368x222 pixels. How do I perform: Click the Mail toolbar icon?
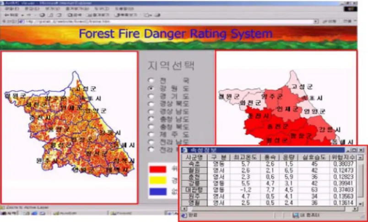click(x=147, y=15)
